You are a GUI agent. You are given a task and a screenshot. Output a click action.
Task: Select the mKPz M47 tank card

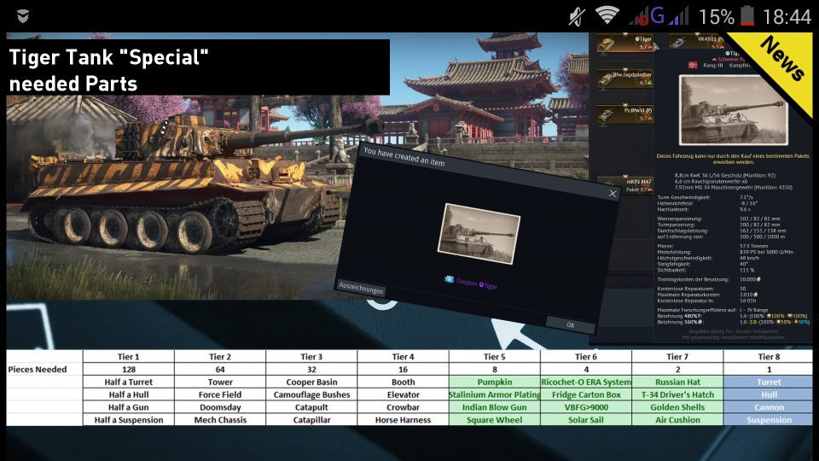[625, 184]
